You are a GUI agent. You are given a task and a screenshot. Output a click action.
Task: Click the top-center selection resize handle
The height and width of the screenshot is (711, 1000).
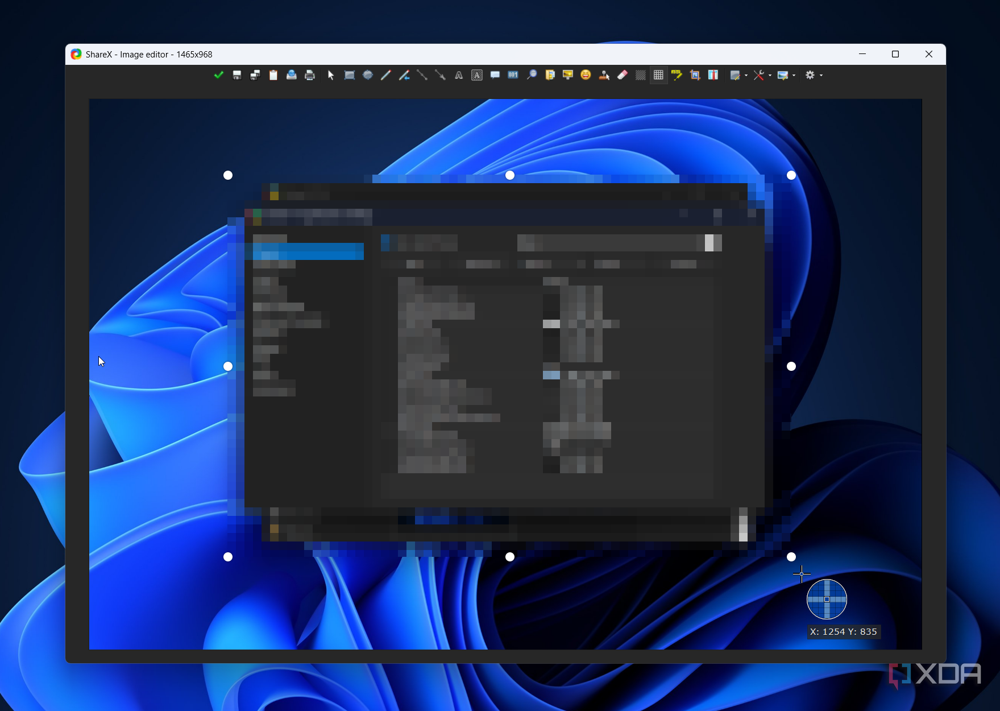510,175
